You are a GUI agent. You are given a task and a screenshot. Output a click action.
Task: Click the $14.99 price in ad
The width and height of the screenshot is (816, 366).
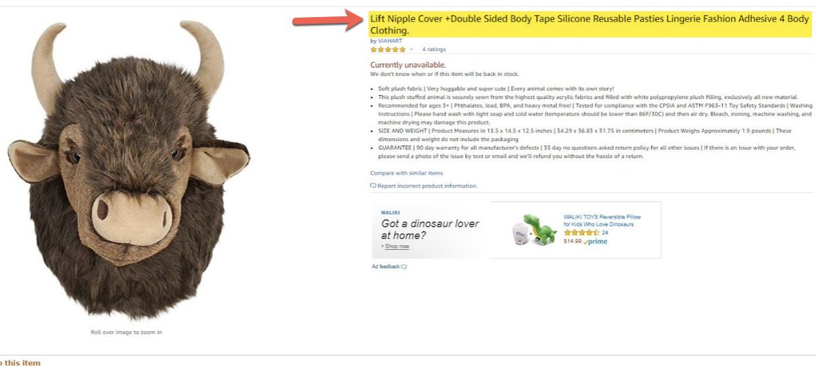(x=572, y=241)
